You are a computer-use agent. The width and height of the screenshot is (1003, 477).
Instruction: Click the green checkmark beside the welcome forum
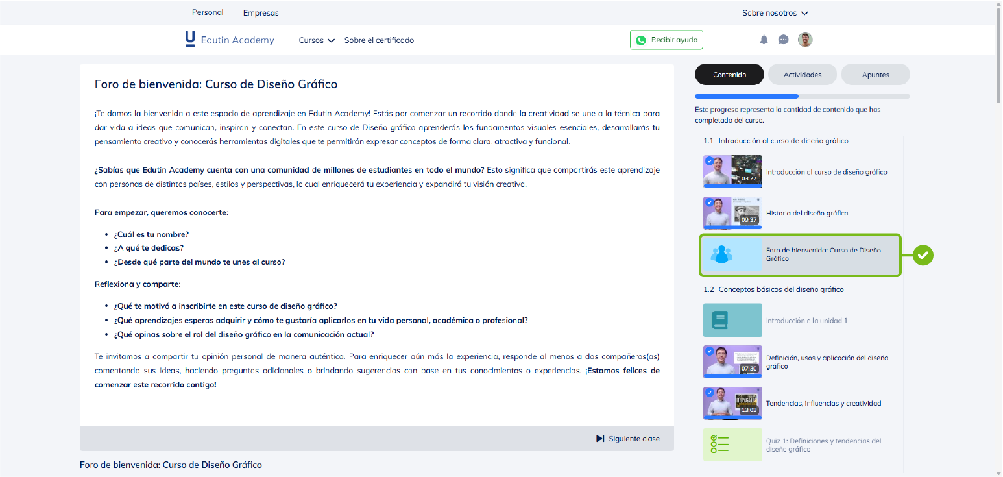(923, 255)
